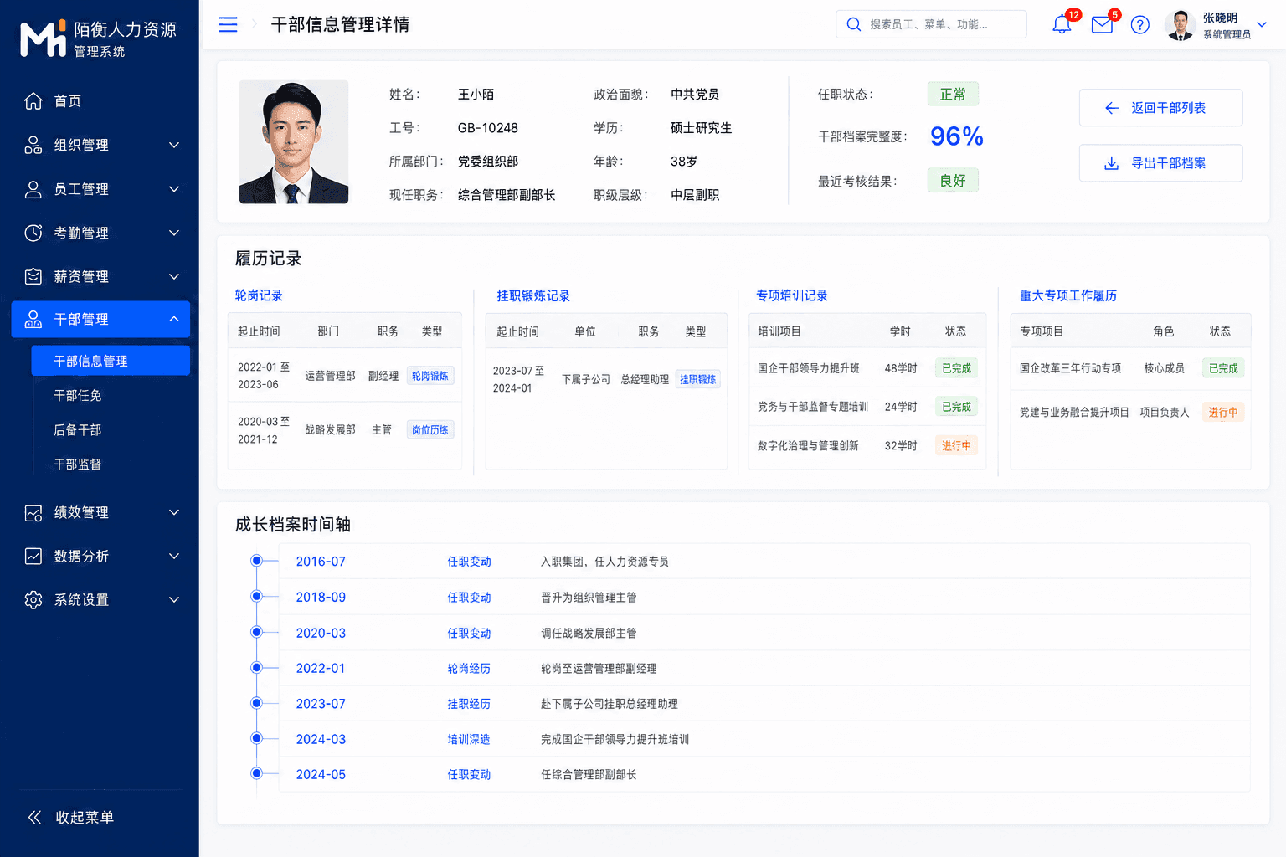
Task: Click the 轮岗经历 label on 2022-01 row
Action: tap(469, 669)
